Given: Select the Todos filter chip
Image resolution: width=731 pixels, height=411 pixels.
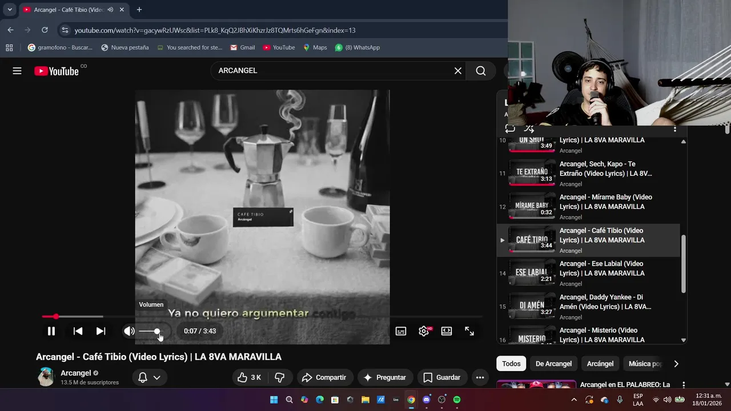Looking at the screenshot, I should tap(511, 364).
